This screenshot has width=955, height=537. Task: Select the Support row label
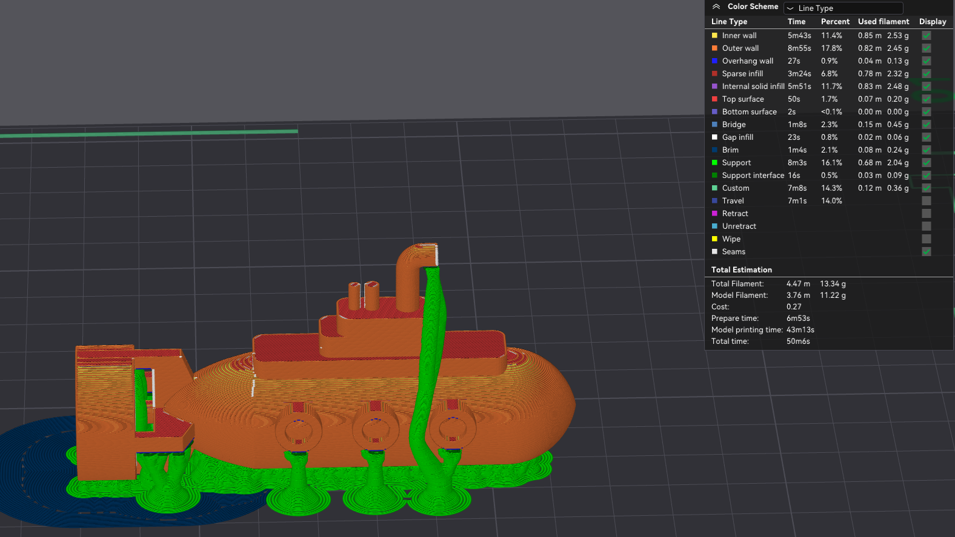click(x=736, y=163)
